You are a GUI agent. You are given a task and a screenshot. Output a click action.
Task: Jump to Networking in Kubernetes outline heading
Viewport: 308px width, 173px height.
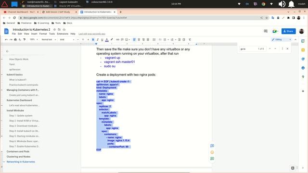pyautogui.click(x=21, y=162)
